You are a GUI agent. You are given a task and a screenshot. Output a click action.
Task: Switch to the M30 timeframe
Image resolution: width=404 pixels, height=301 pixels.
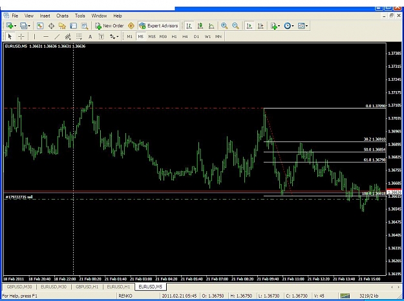[x=163, y=37]
